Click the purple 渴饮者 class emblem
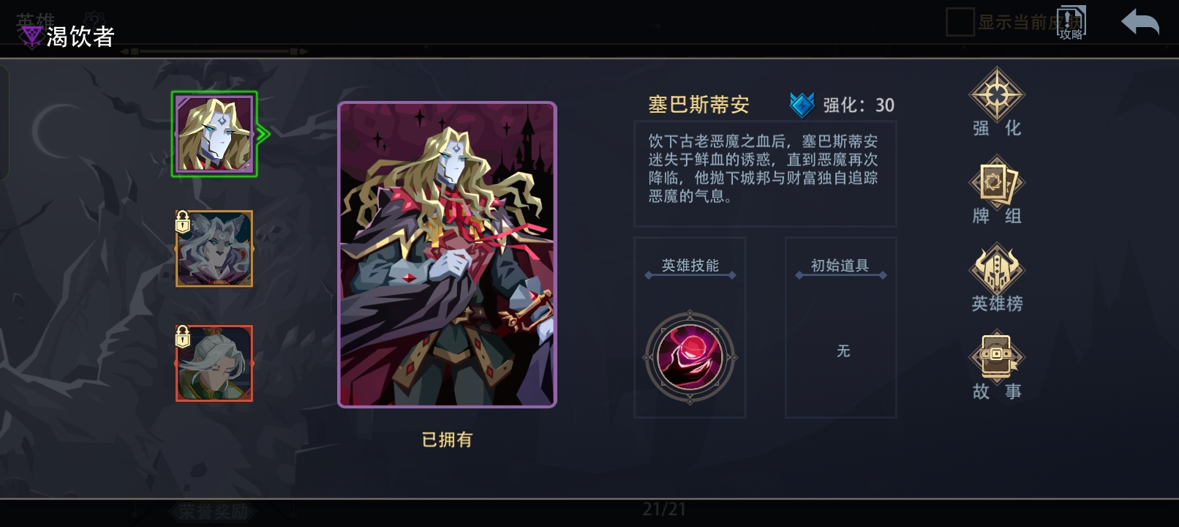 [31, 37]
